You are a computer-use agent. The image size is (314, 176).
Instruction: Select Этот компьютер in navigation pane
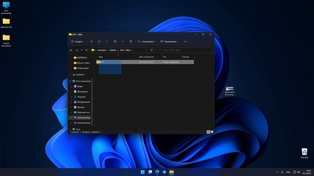pyautogui.click(x=81, y=81)
